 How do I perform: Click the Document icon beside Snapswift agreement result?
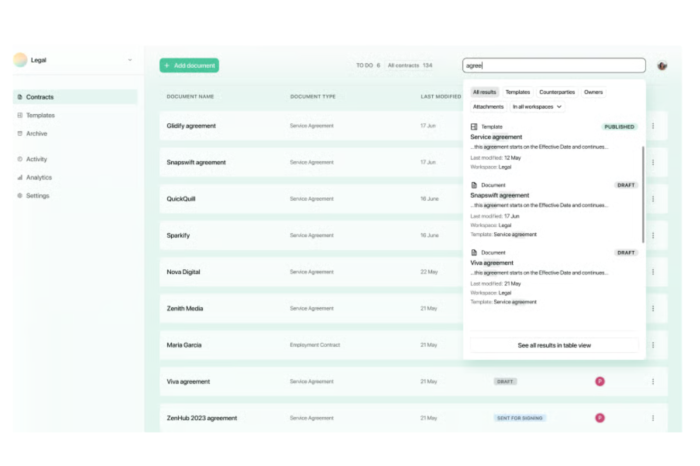coord(473,185)
